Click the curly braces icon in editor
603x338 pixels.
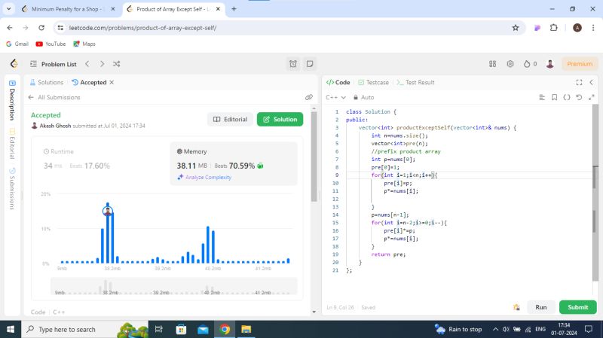tap(567, 97)
